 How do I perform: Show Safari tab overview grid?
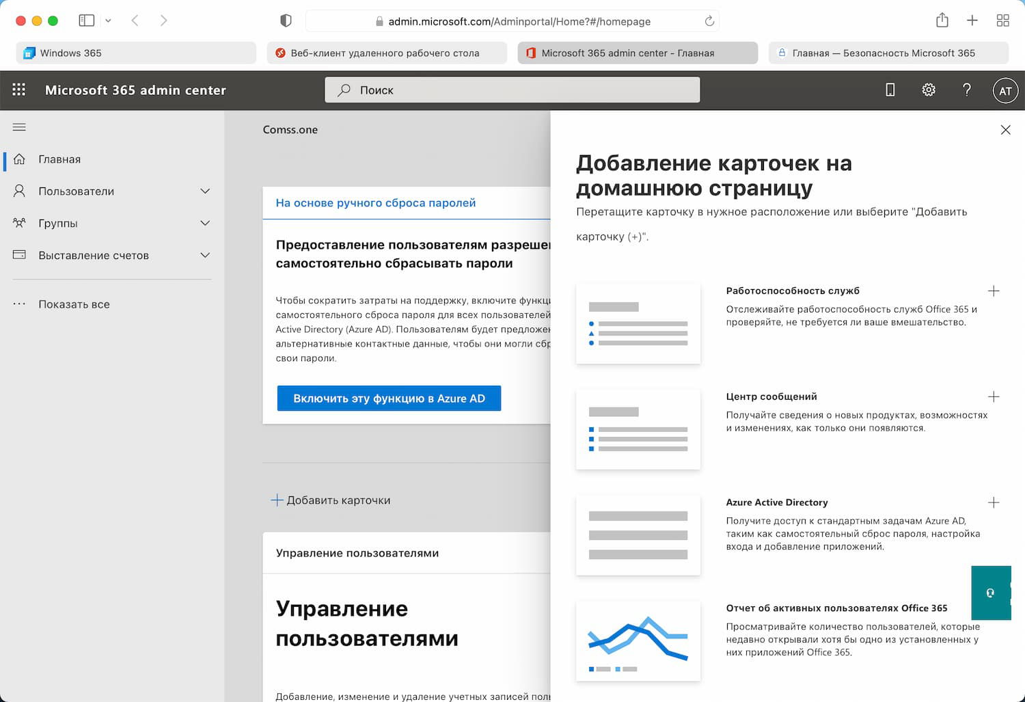pyautogui.click(x=1002, y=21)
